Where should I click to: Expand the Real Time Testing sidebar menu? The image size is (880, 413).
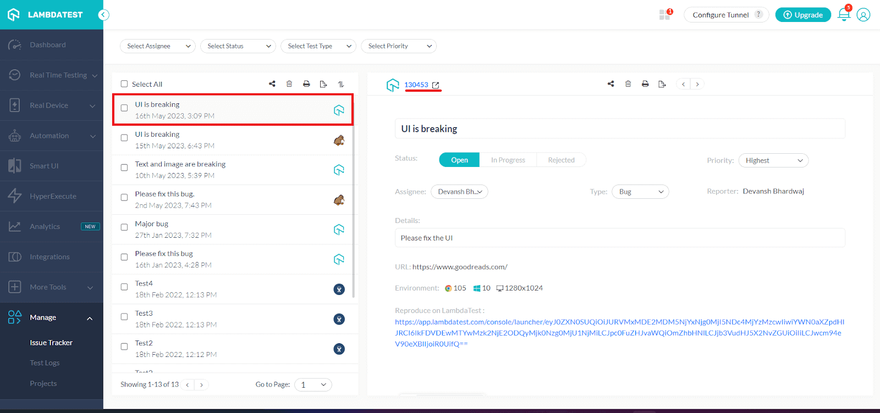(52, 75)
